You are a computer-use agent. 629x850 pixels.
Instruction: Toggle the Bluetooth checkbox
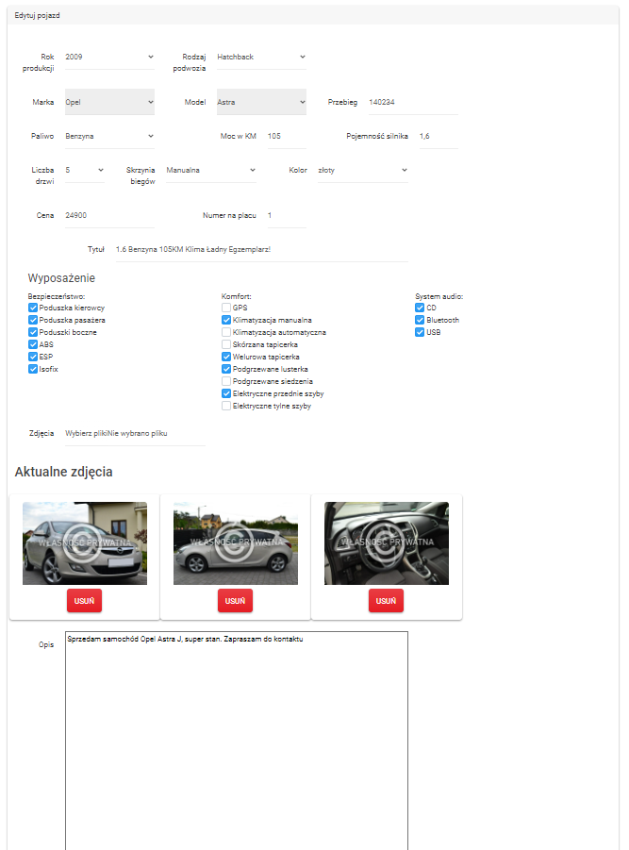[420, 320]
